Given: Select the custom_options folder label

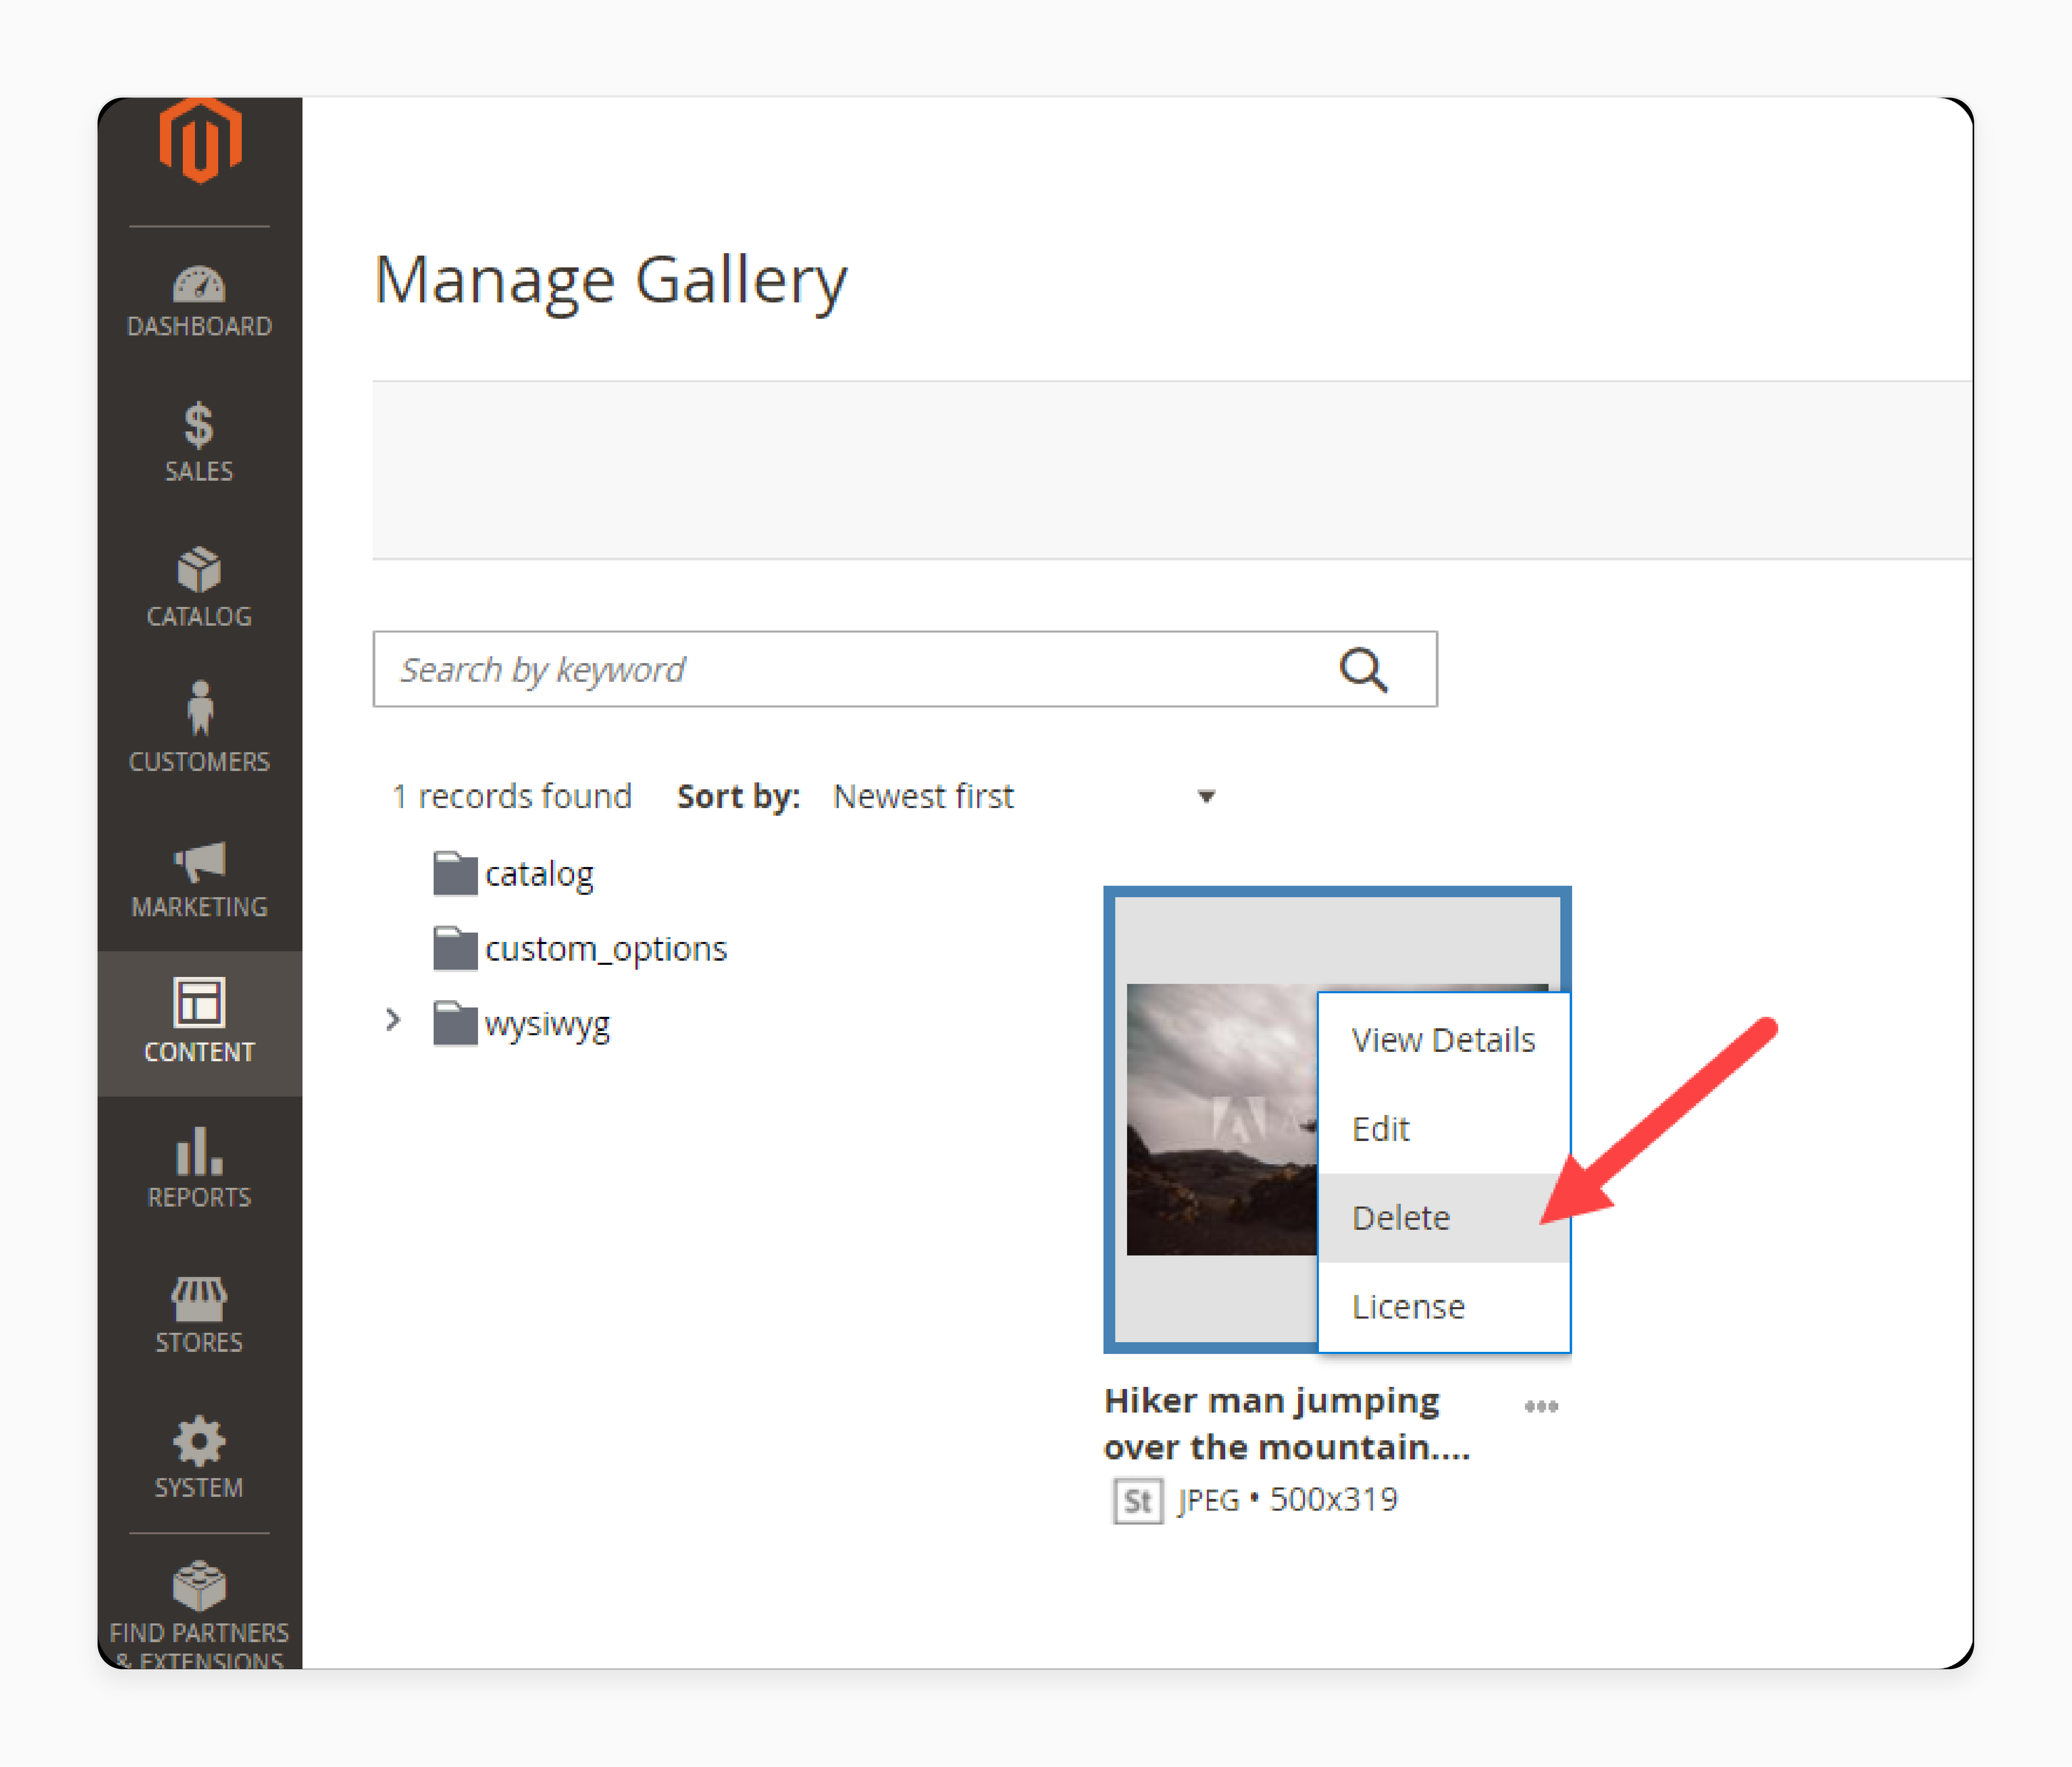Looking at the screenshot, I should coord(606,949).
